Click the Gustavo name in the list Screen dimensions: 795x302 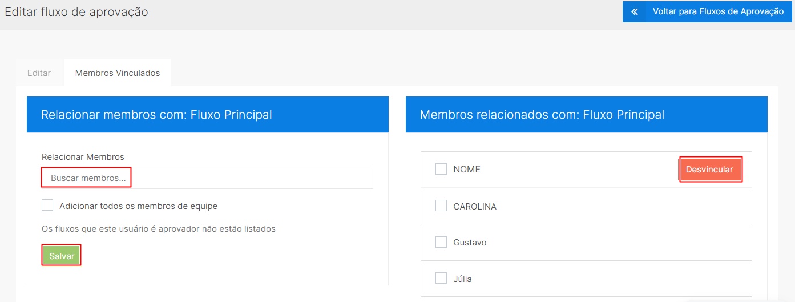470,243
